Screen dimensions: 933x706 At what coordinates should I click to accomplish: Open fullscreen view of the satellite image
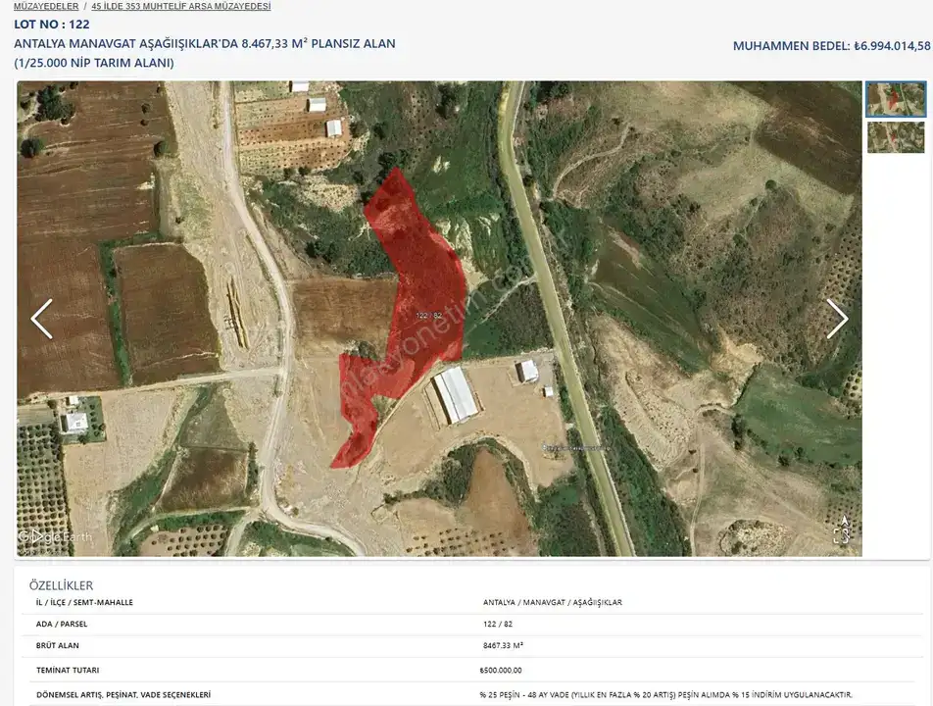pos(841,534)
